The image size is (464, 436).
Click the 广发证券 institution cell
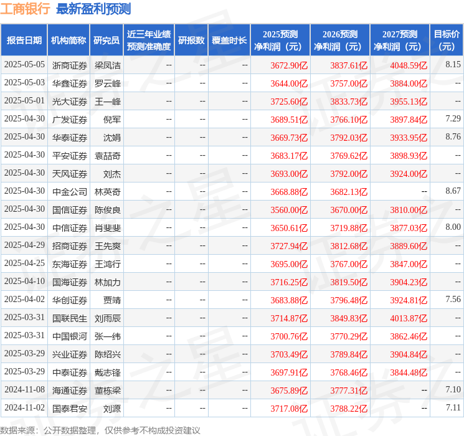[x=70, y=120]
